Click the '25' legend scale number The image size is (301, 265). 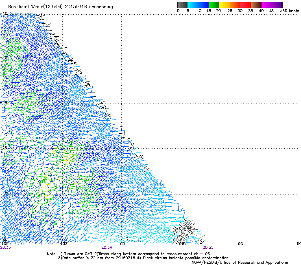pyautogui.click(x=230, y=11)
